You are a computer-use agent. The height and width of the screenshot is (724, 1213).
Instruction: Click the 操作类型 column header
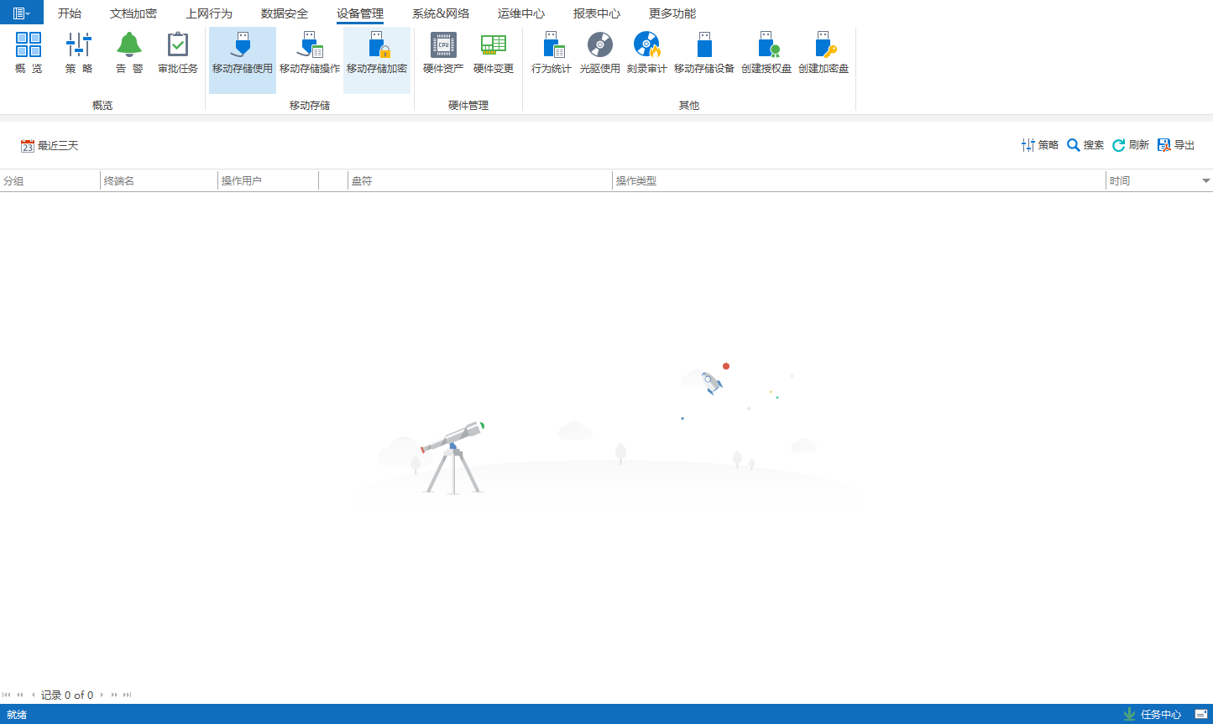[x=859, y=180]
